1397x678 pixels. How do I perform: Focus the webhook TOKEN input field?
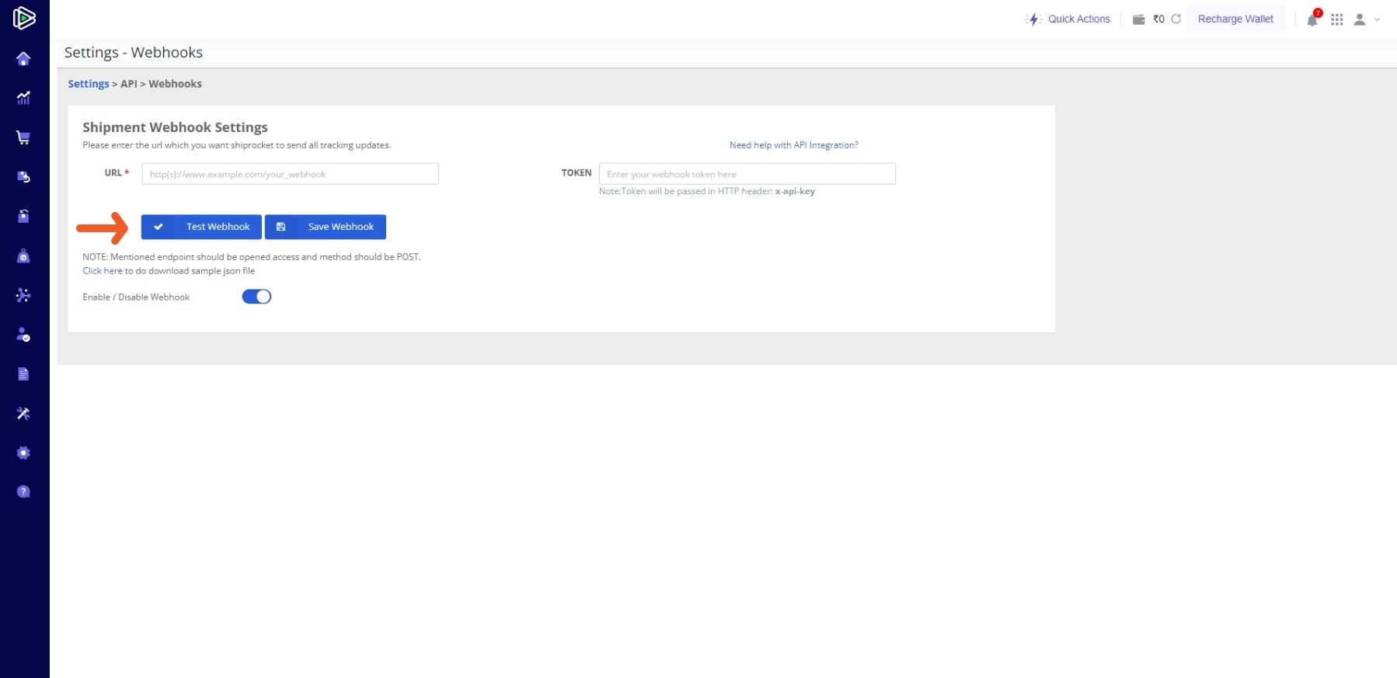(747, 174)
